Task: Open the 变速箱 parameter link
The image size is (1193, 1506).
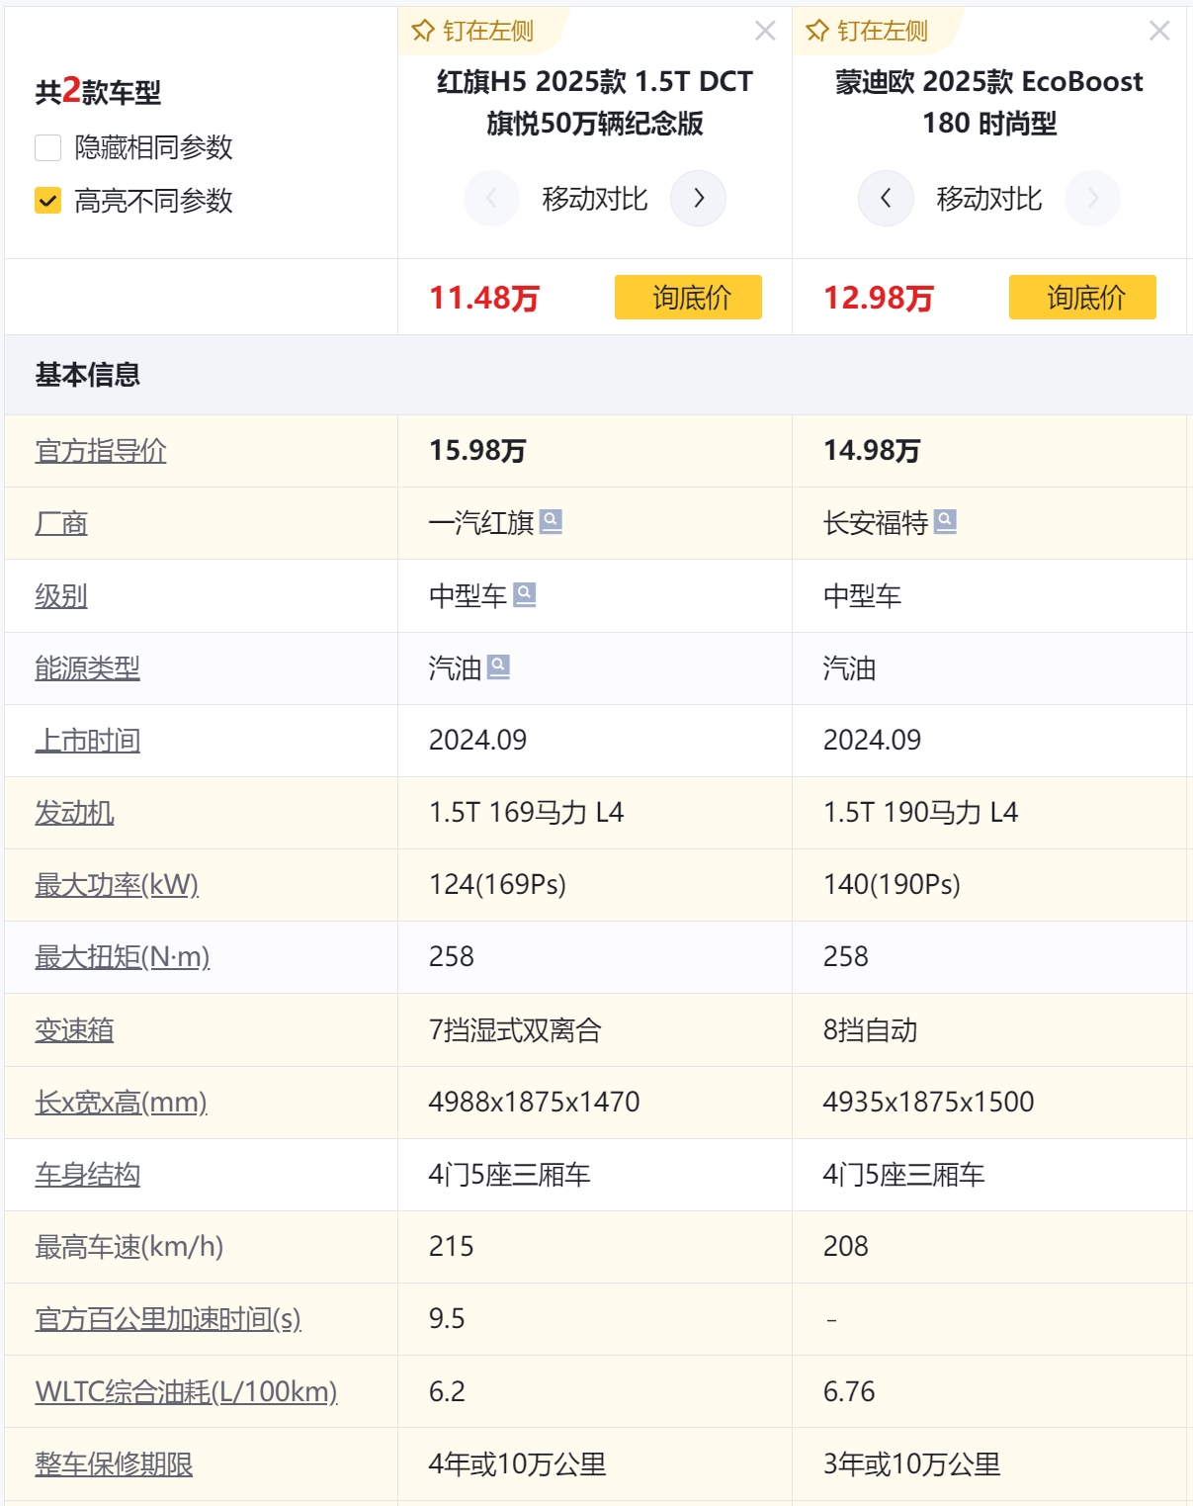Action: tap(75, 1030)
